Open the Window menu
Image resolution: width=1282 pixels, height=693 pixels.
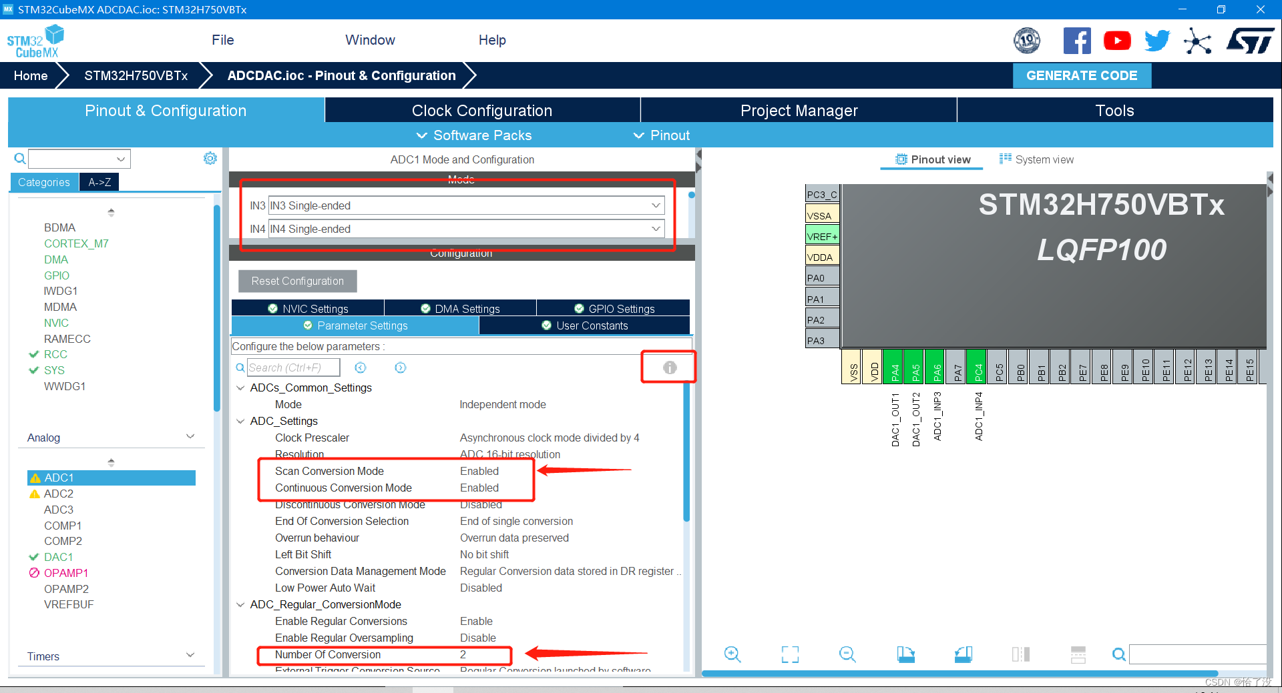[370, 40]
